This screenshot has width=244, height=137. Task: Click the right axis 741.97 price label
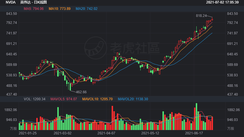(x=232, y=33)
